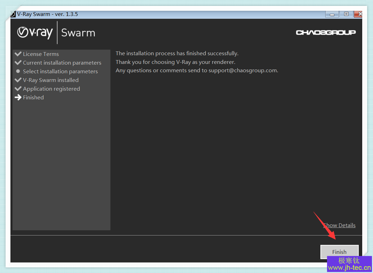This screenshot has height=273, width=373.
Task: Select Current installation parameters step
Action: [x=62, y=63]
